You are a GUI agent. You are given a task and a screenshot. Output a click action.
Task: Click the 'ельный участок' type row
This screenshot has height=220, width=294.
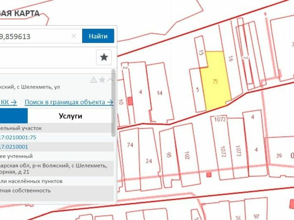coord(57,128)
